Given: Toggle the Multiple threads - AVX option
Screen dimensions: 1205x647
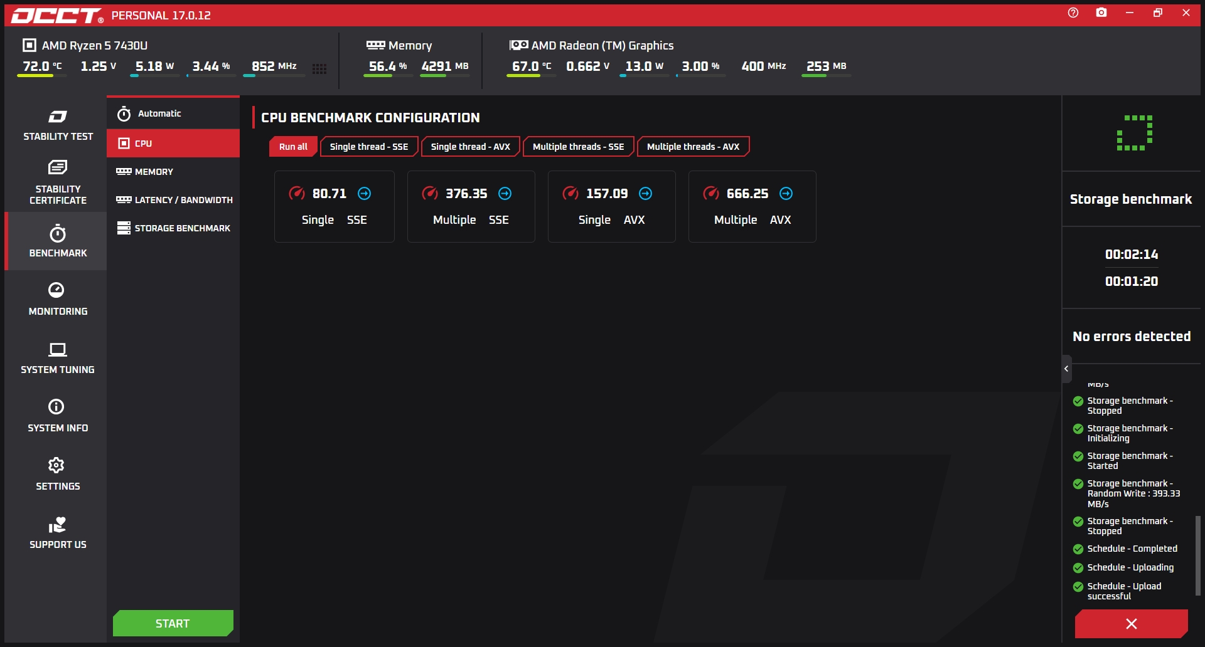Looking at the screenshot, I should coord(693,147).
